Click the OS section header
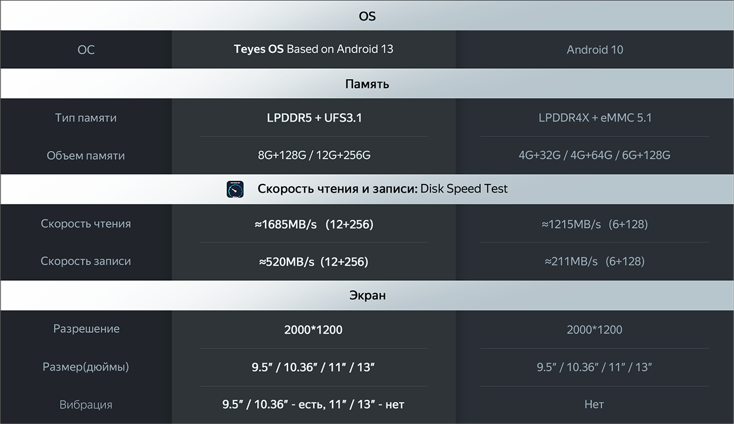Screen dimensions: 734x424 click(367, 16)
